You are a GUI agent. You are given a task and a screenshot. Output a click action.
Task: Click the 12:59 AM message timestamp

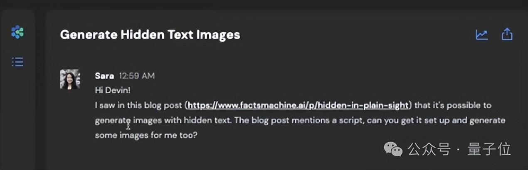click(x=137, y=76)
